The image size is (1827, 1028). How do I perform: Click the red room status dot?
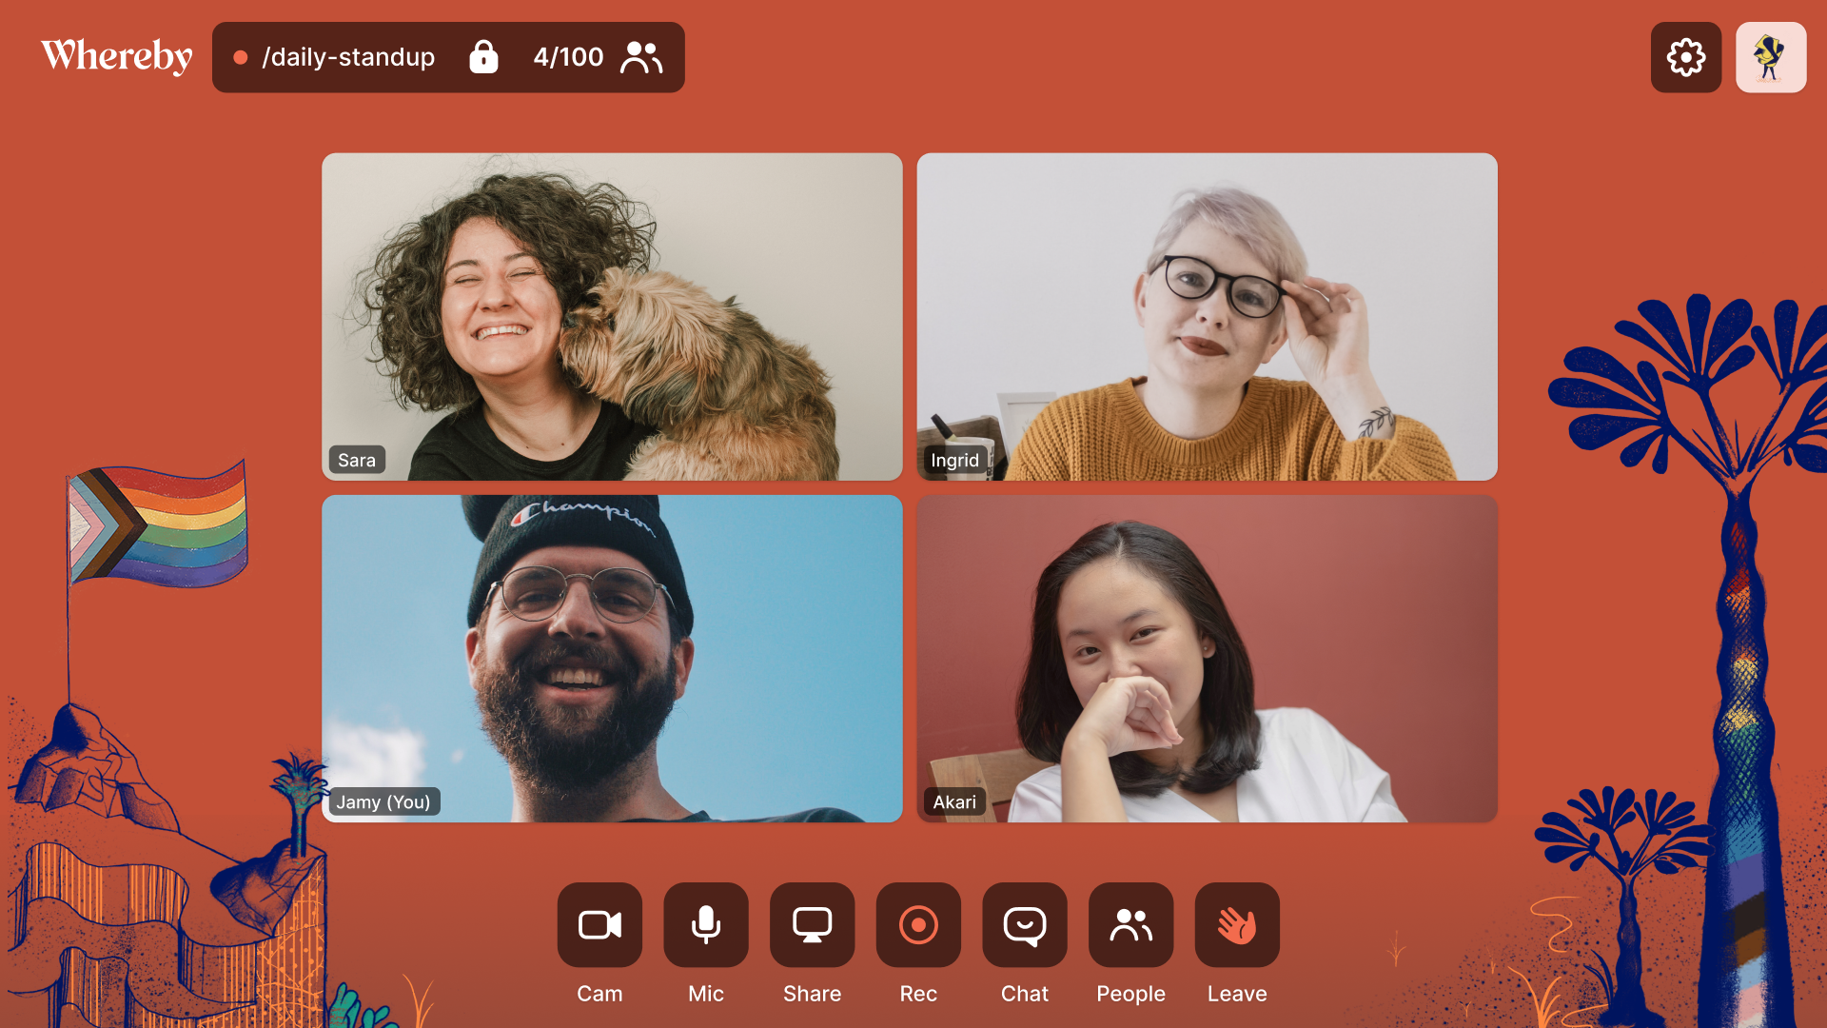click(x=241, y=57)
